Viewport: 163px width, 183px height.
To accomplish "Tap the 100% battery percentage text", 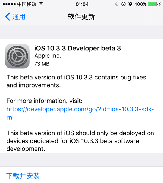I will coord(141,4).
